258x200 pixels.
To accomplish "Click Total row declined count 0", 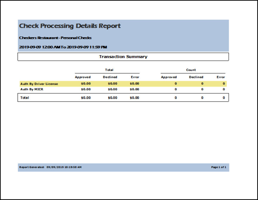I will [x=202, y=98].
